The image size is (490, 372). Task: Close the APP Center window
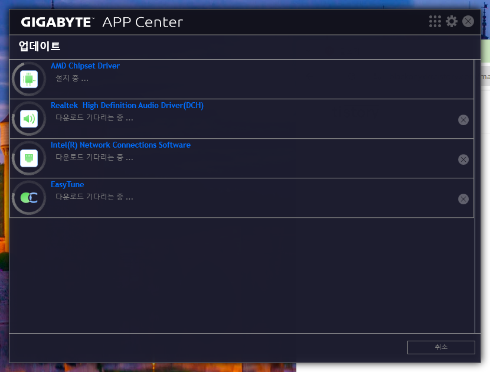(468, 22)
